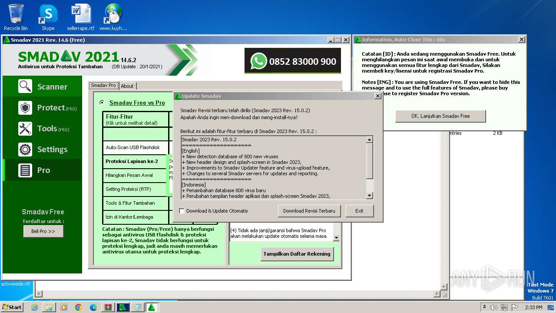Switch to the Smadav Pro tab
Screen dimensions: 556x313
point(103,85)
